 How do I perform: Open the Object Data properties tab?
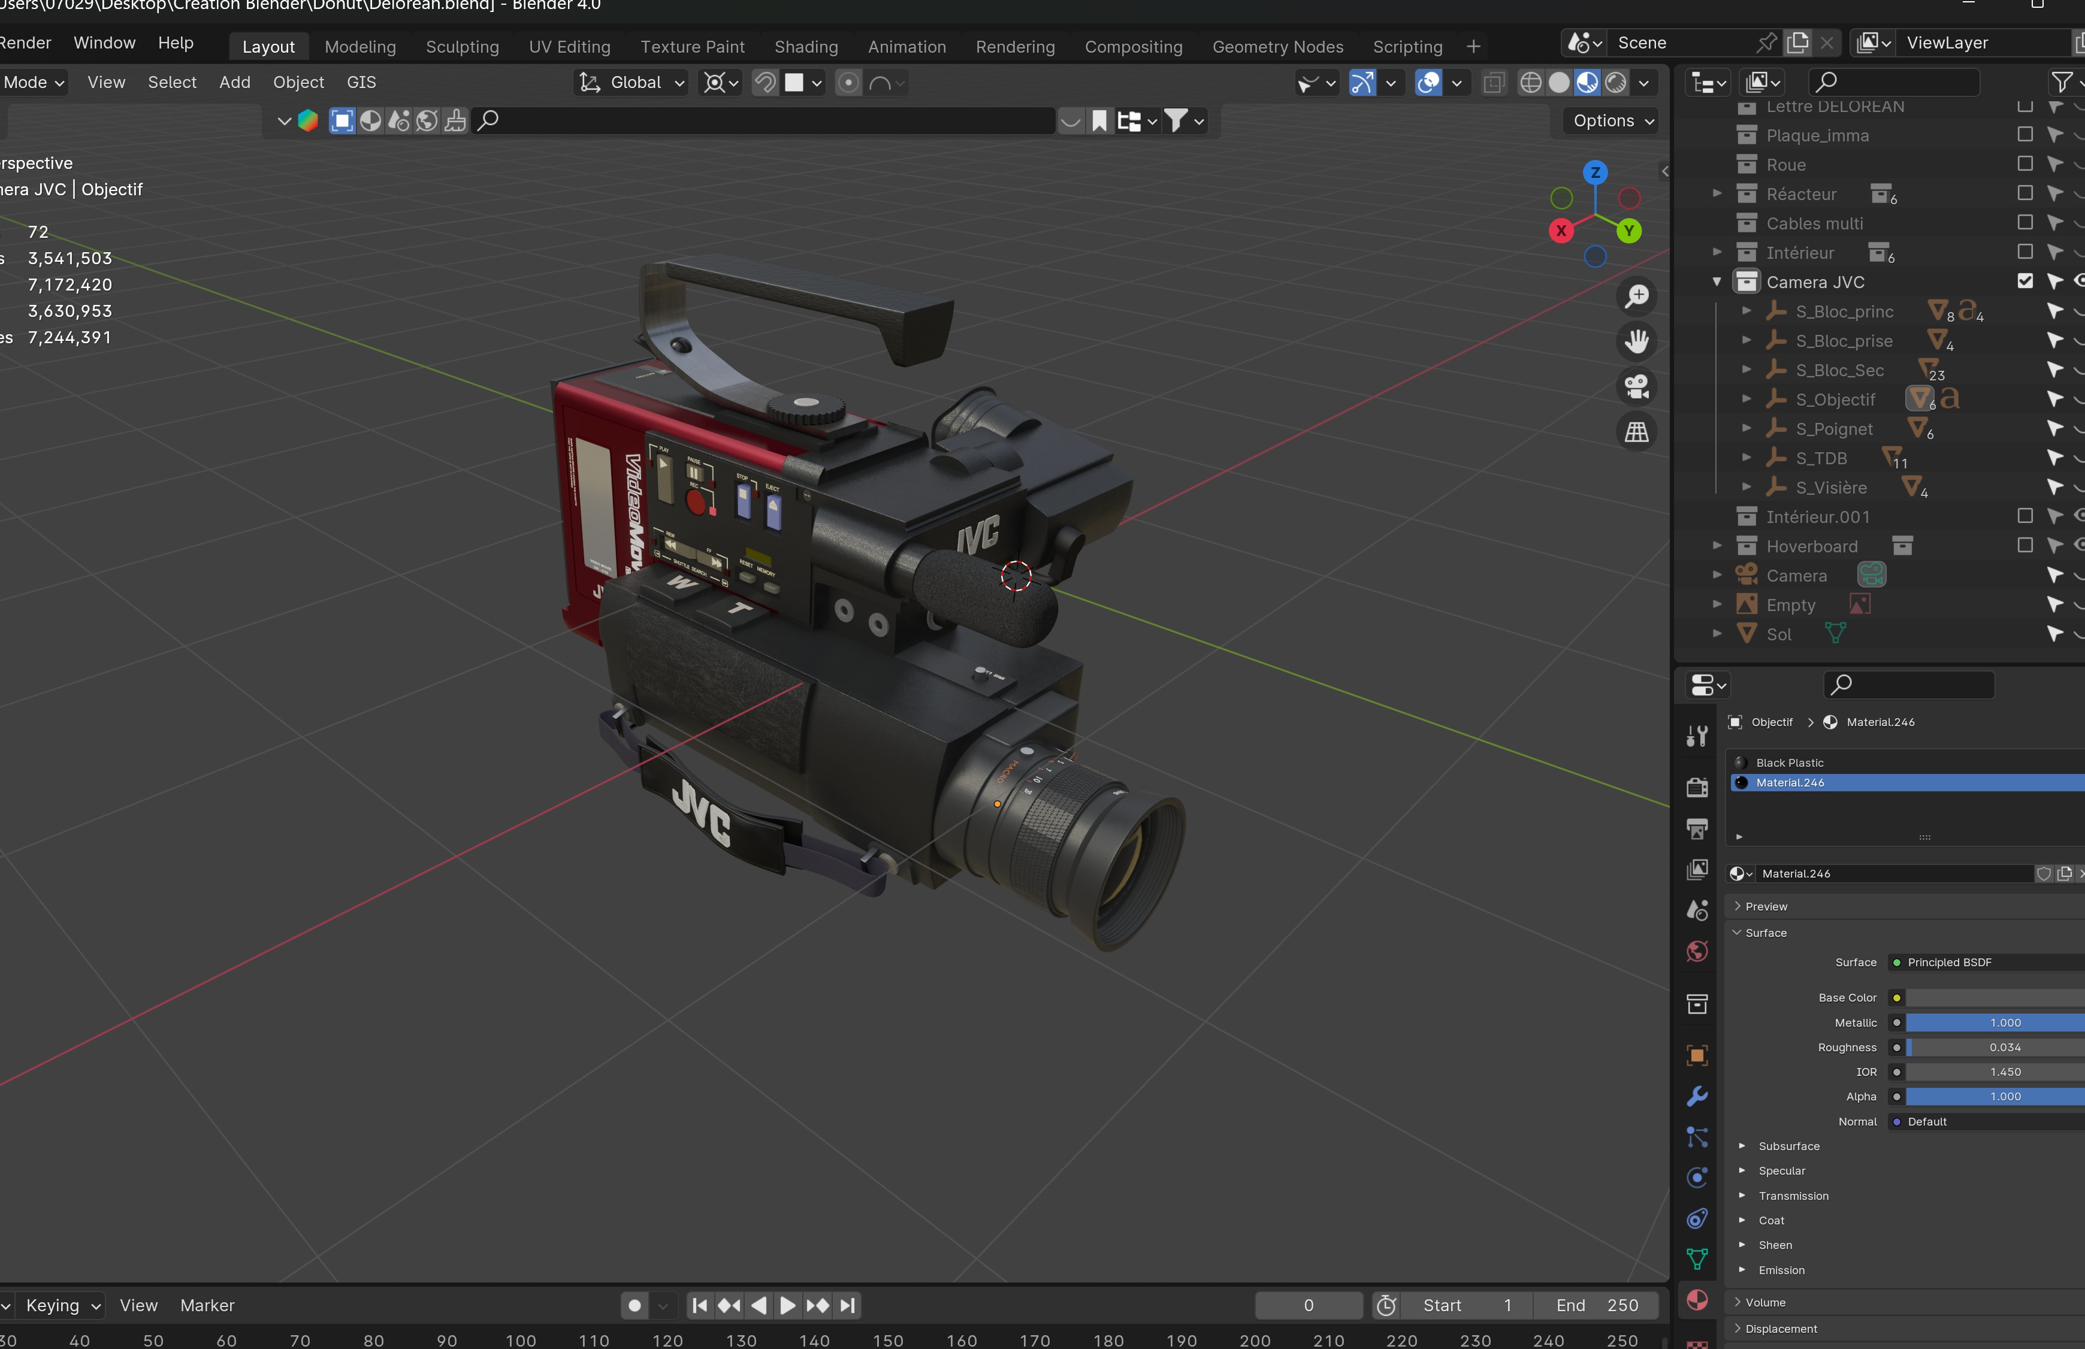click(x=1697, y=1260)
